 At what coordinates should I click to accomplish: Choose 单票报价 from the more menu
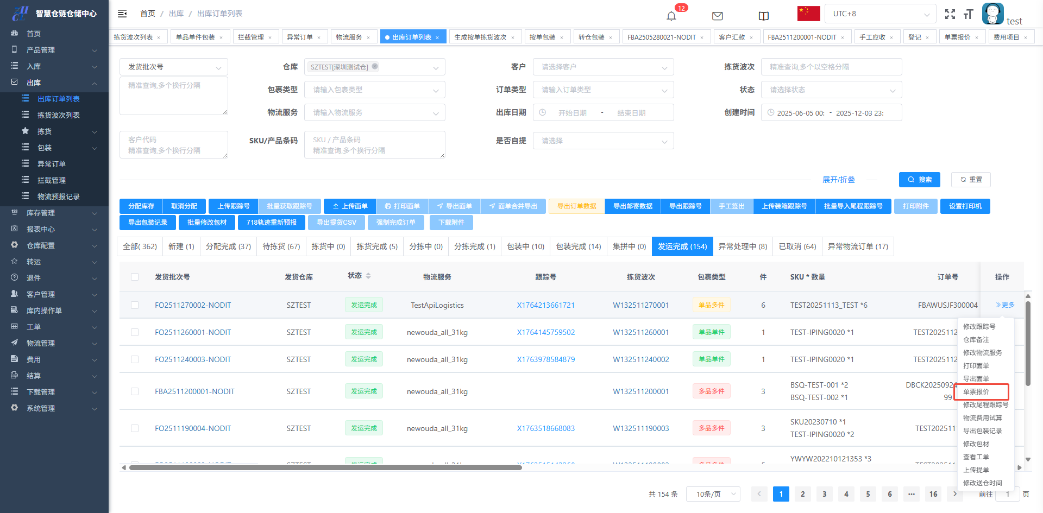976,391
